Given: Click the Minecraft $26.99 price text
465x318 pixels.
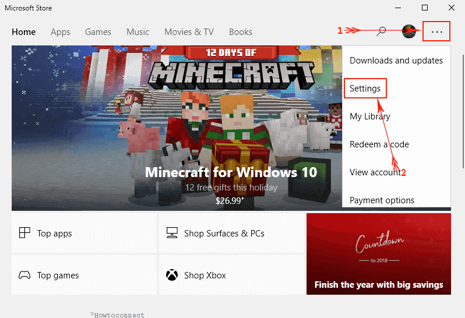Looking at the screenshot, I should (230, 200).
